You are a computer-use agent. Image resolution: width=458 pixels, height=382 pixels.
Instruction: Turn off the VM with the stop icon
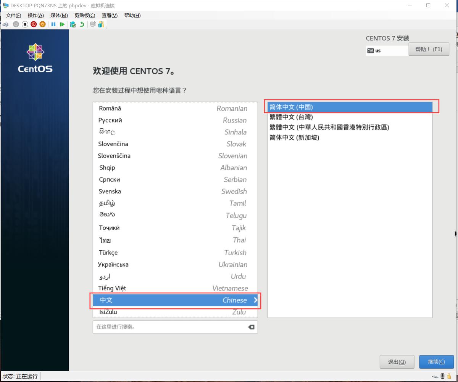[x=25, y=24]
